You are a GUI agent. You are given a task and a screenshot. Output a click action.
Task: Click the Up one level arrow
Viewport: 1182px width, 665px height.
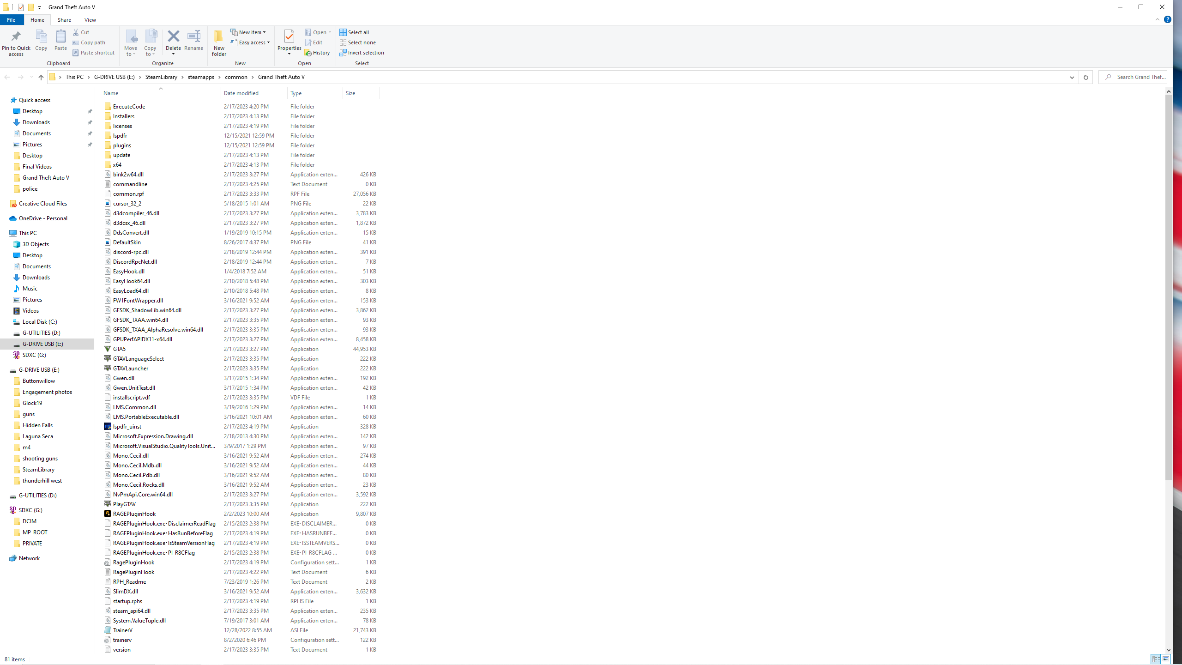(41, 77)
